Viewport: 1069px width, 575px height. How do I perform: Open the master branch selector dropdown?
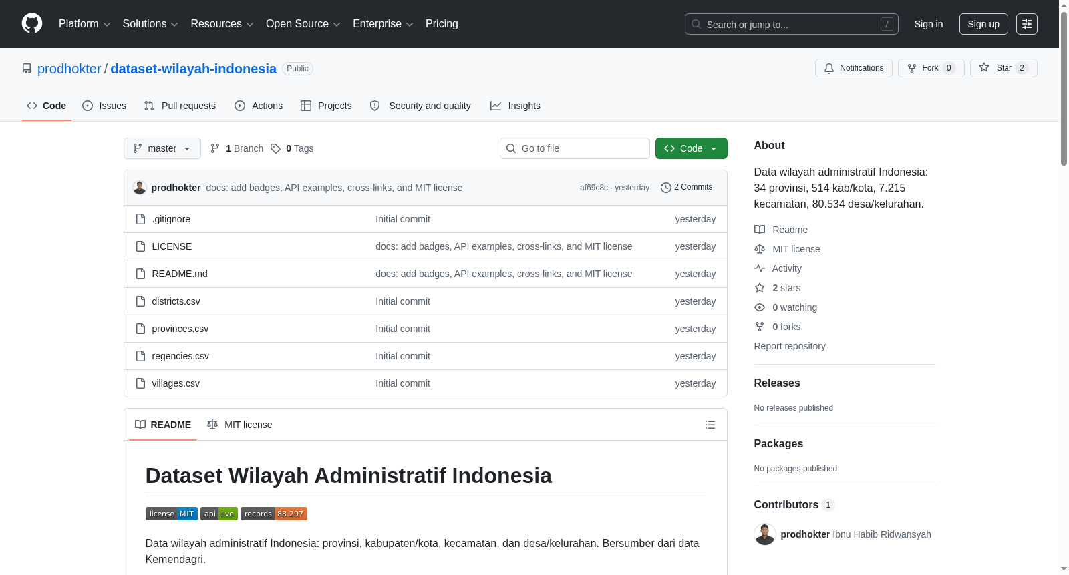coord(162,148)
